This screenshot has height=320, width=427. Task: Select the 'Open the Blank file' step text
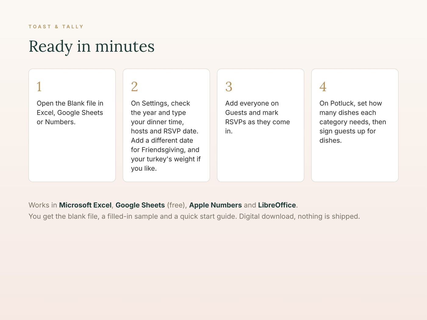(x=70, y=113)
